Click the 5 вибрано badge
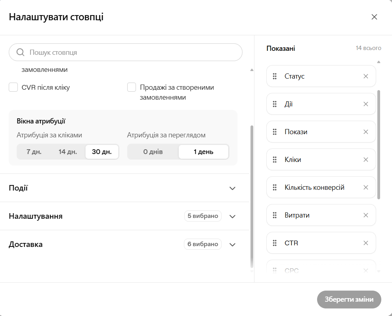The image size is (392, 316). click(x=203, y=216)
